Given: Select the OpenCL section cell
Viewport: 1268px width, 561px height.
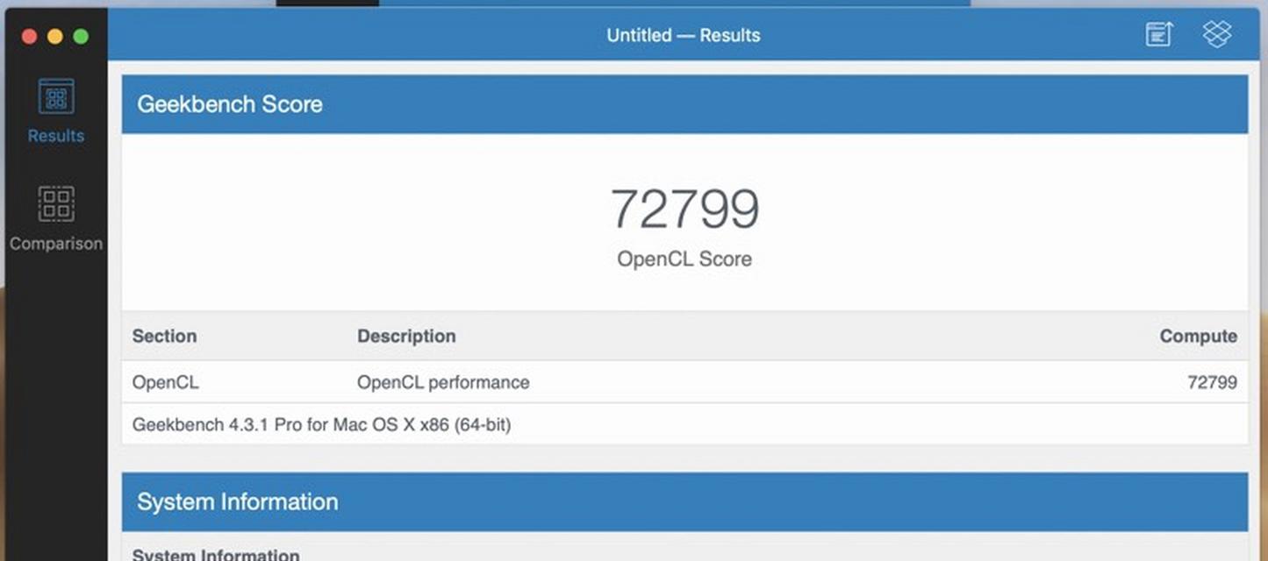Looking at the screenshot, I should point(165,382).
